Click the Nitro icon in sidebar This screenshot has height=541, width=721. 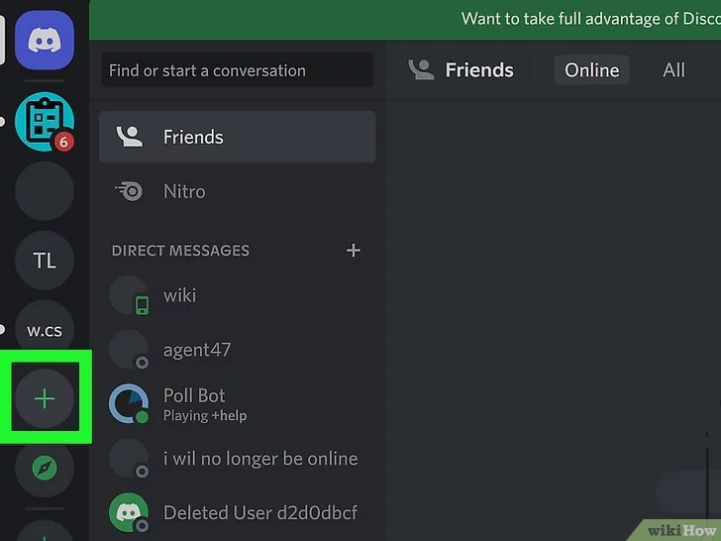tap(129, 191)
